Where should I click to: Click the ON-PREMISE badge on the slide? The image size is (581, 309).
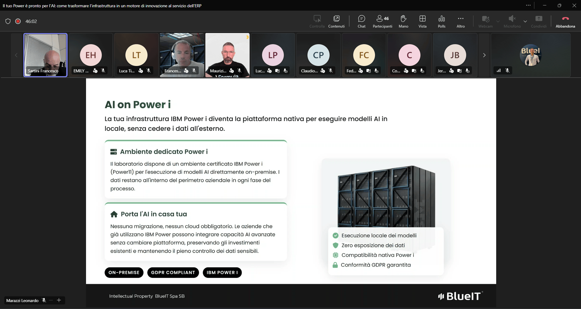(124, 272)
